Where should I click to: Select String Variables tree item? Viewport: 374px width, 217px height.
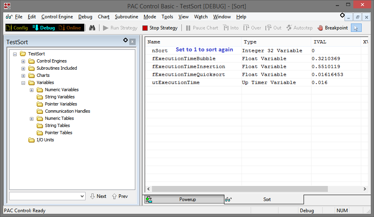(60, 97)
